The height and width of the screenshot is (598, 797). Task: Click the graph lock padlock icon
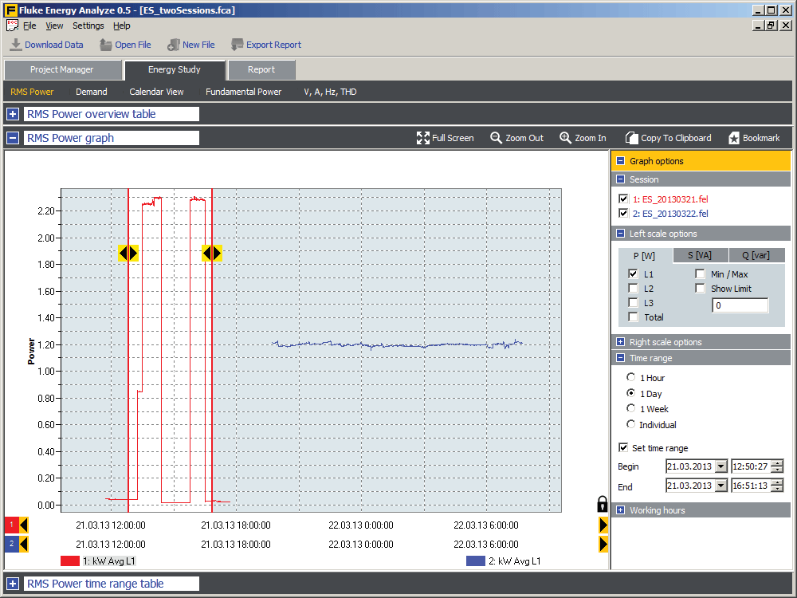tap(603, 504)
